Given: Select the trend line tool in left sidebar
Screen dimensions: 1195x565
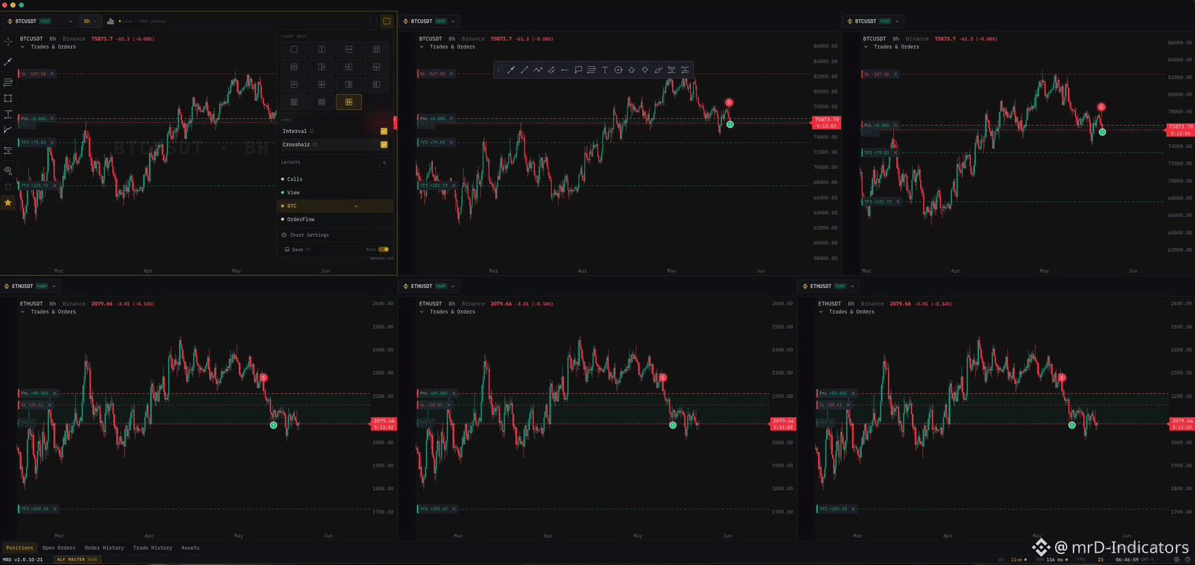Looking at the screenshot, I should pos(8,62).
